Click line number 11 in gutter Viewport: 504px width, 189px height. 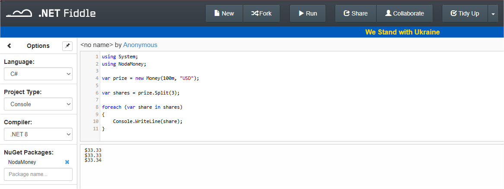tap(95, 129)
